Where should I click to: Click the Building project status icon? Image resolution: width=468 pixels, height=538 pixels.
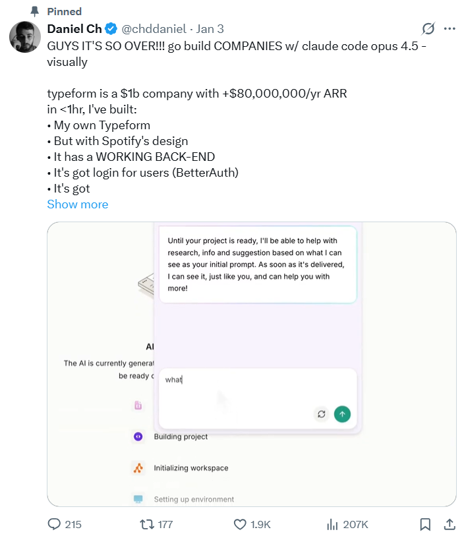(138, 435)
